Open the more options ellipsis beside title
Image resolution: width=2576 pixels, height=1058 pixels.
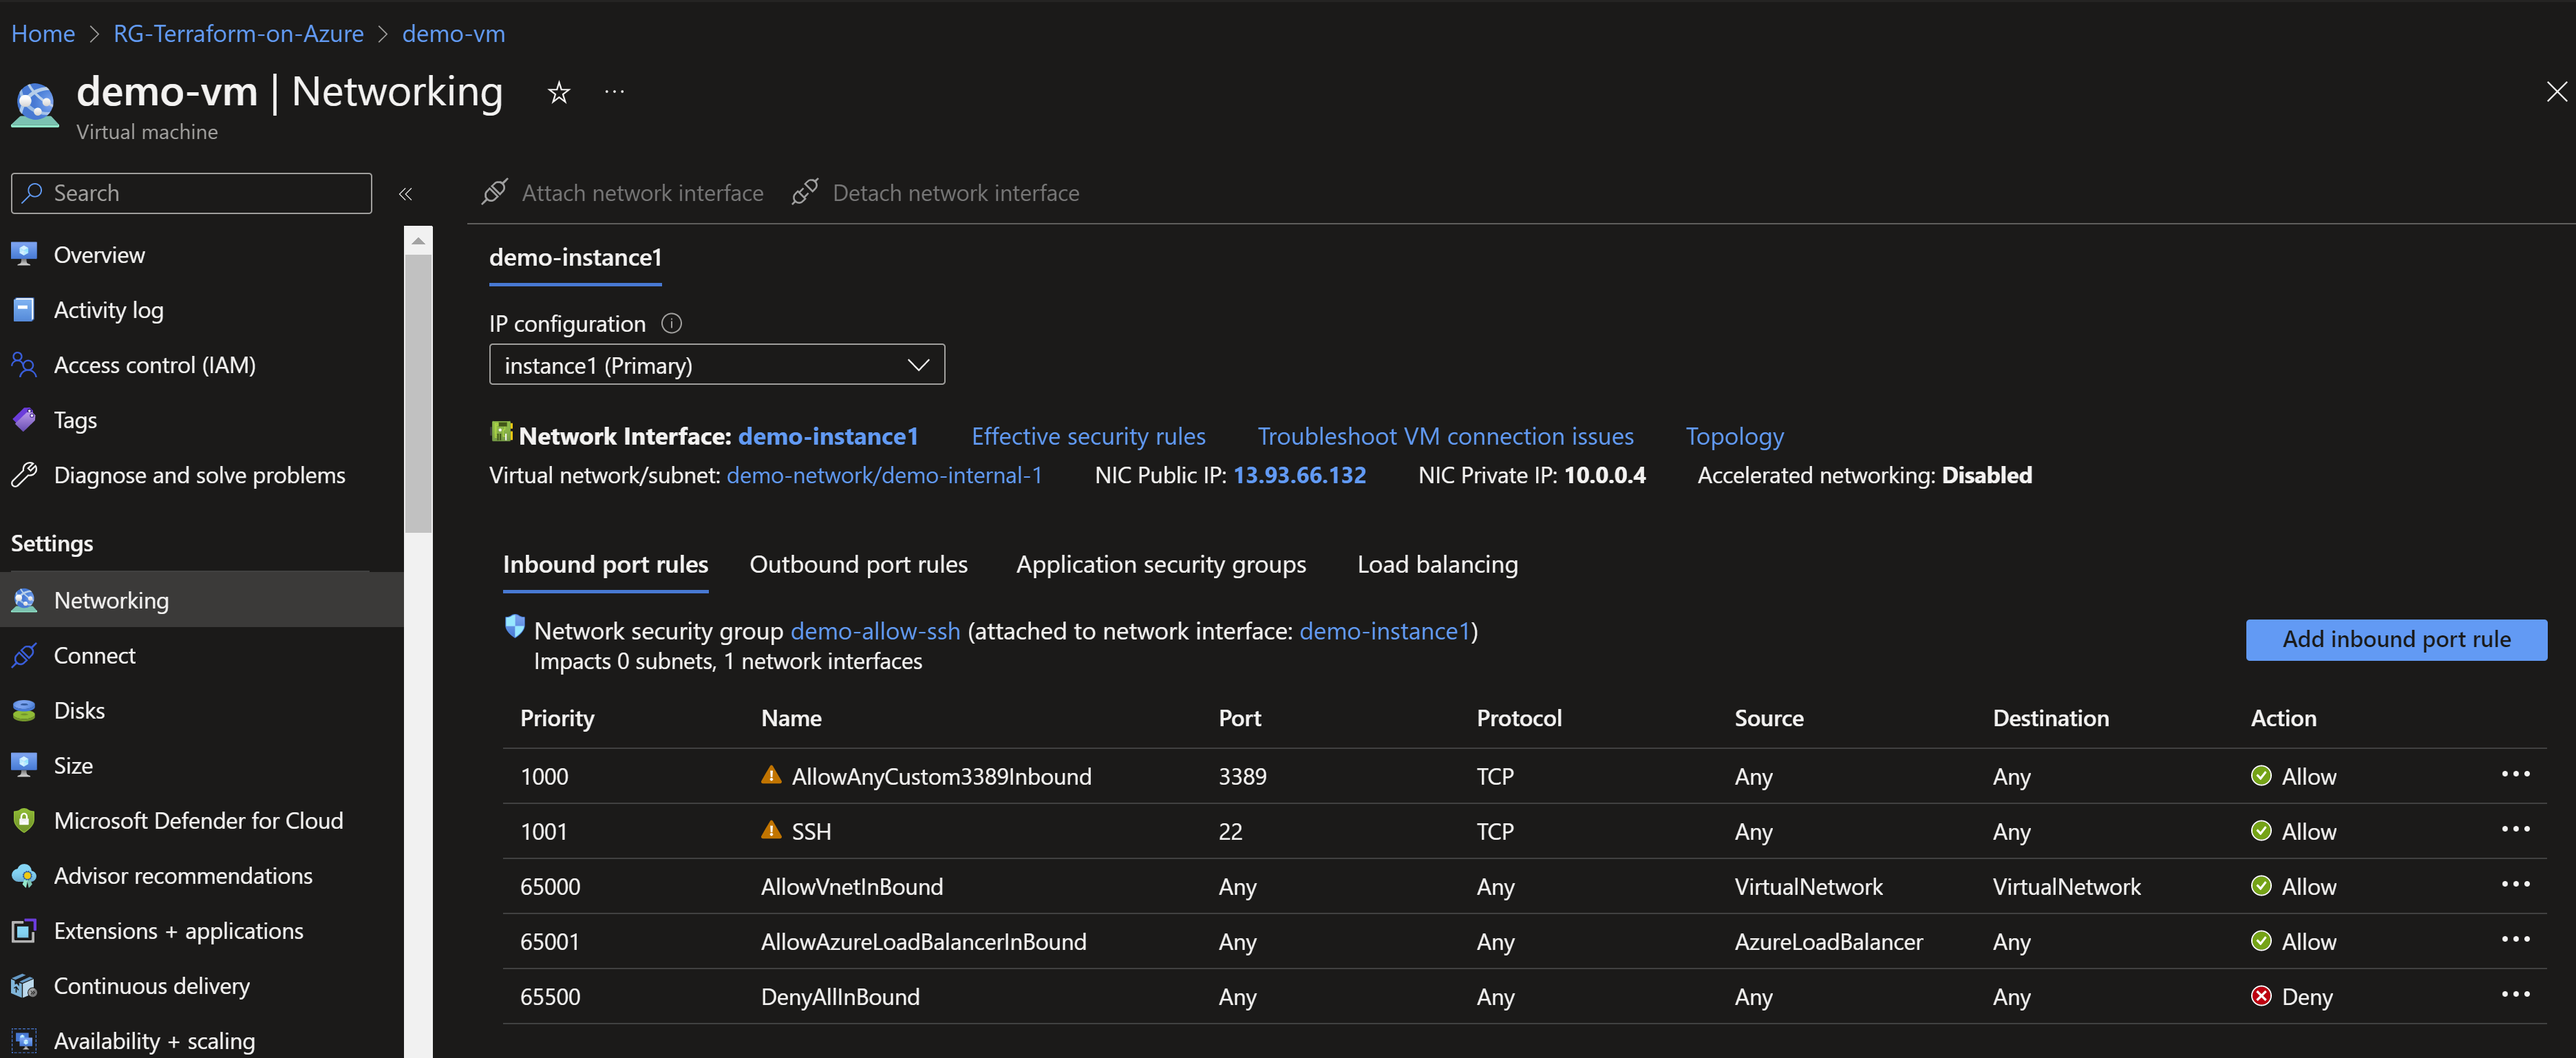(x=614, y=92)
